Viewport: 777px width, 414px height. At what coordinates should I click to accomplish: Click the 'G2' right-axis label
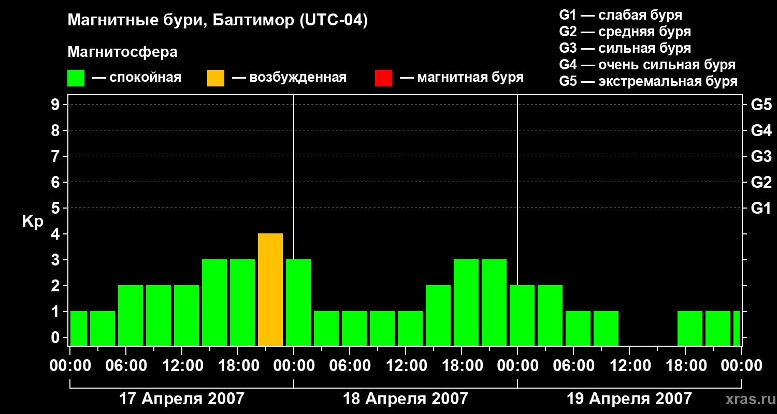point(761,182)
